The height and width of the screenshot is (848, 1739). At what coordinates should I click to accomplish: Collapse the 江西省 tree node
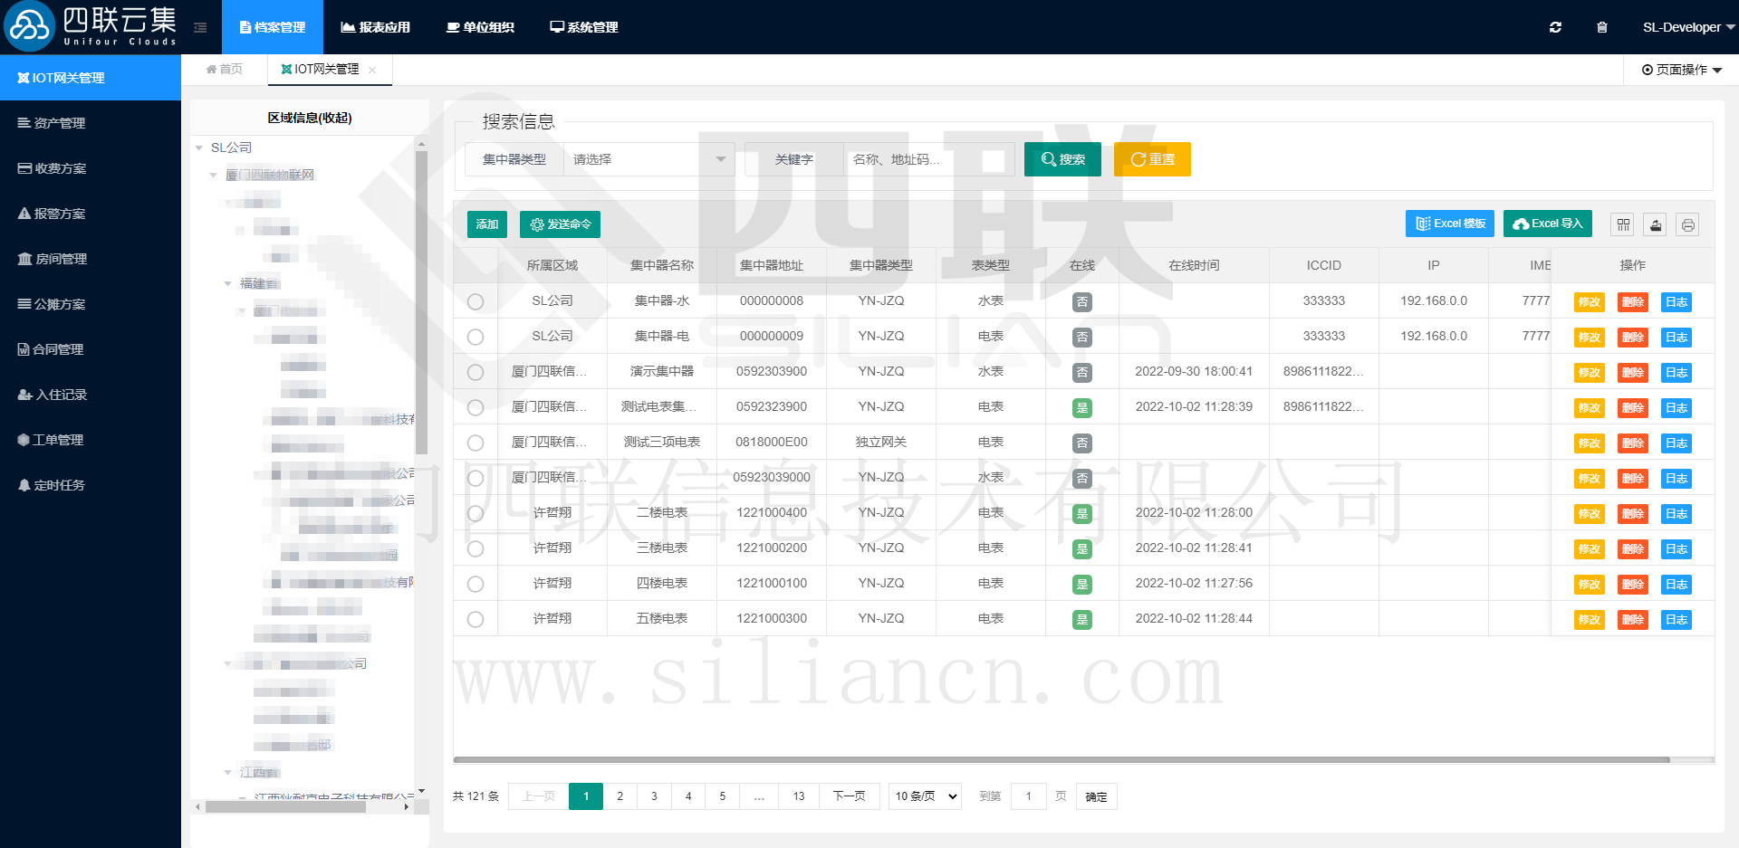coord(228,772)
